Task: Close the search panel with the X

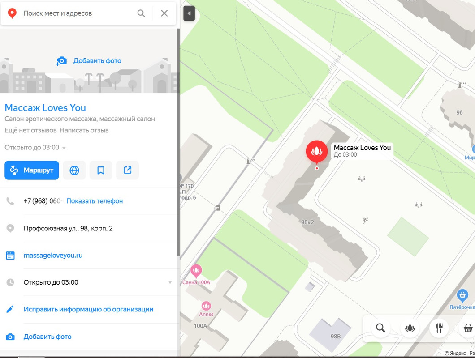Action: pyautogui.click(x=164, y=13)
